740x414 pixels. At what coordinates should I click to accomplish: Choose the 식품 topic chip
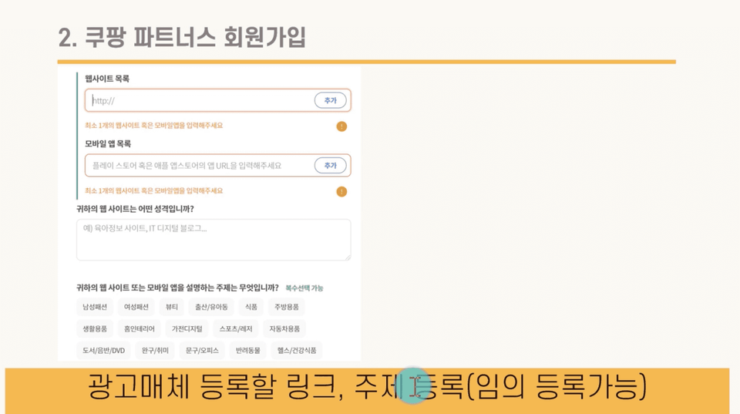(x=251, y=307)
